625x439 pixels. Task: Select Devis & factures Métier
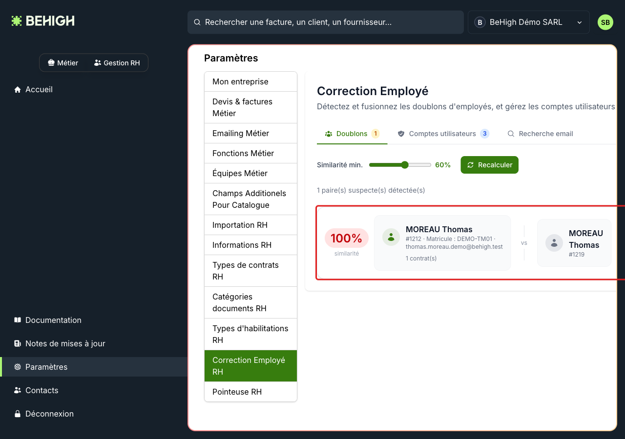(250, 107)
